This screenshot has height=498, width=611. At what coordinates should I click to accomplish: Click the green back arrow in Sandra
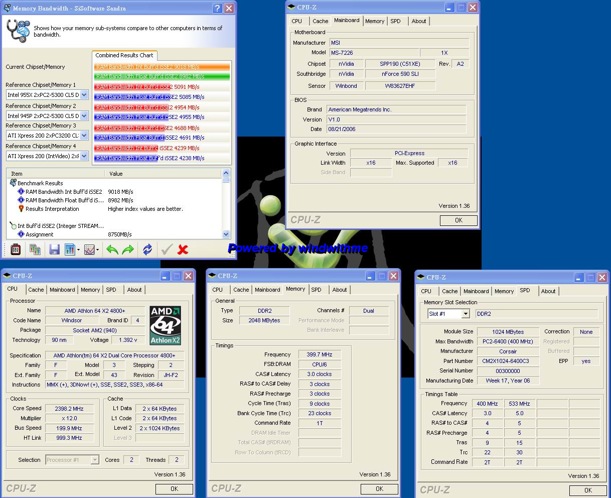(112, 249)
